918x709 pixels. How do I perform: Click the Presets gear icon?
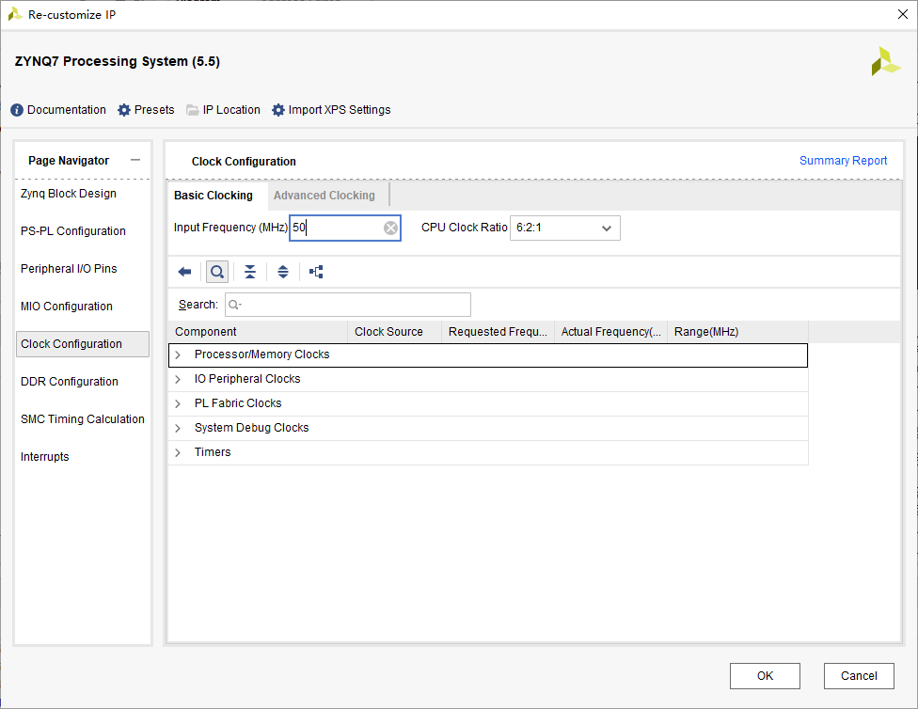[x=124, y=110]
